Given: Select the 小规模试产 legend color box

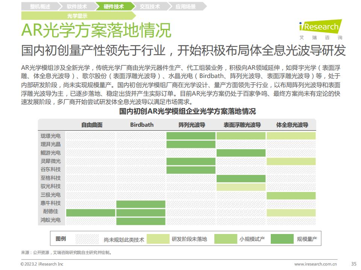Looking at the screenshot, I should tap(226, 239).
